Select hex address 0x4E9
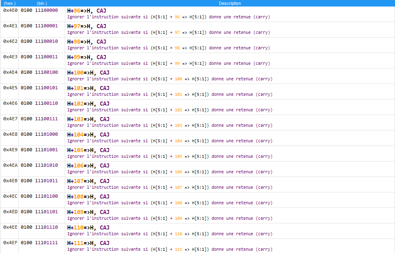This screenshot has height=254, width=395. pyautogui.click(x=10, y=150)
